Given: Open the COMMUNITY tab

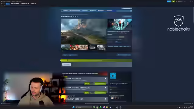Looking at the screenshot, I should [x=25, y=4].
